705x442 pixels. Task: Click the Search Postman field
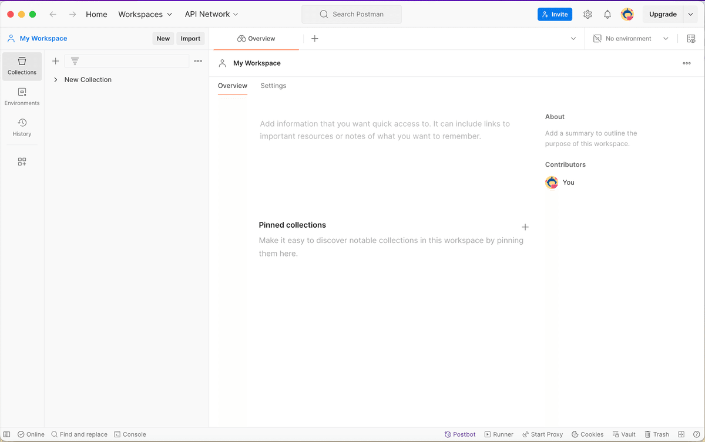(352, 14)
